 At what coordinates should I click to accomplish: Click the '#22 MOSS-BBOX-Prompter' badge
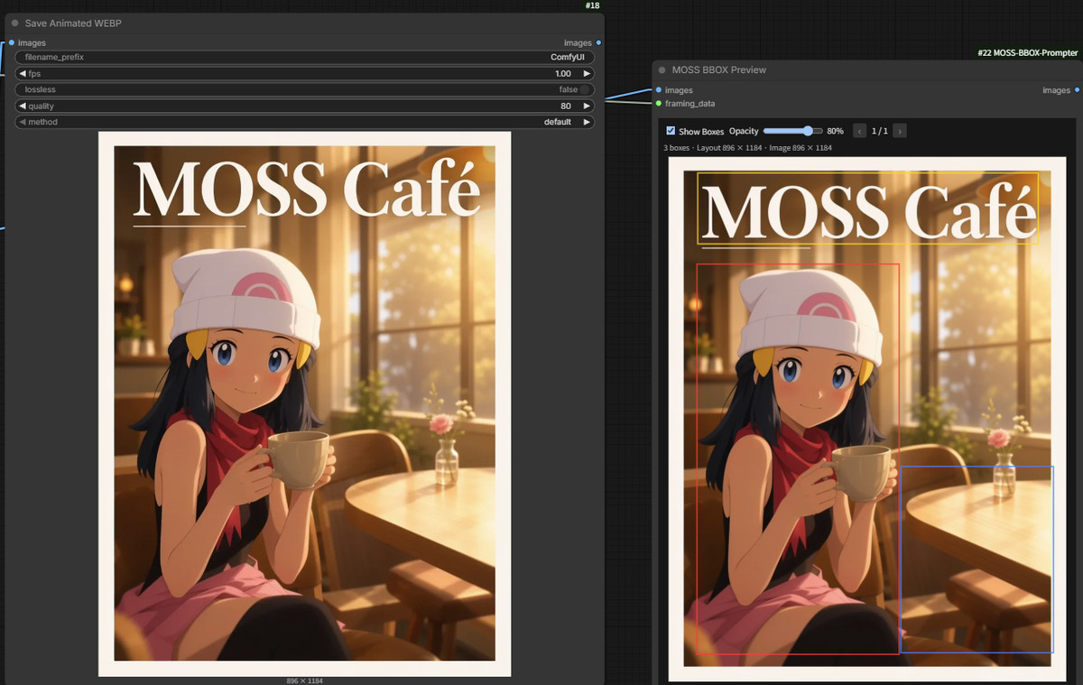(1029, 53)
